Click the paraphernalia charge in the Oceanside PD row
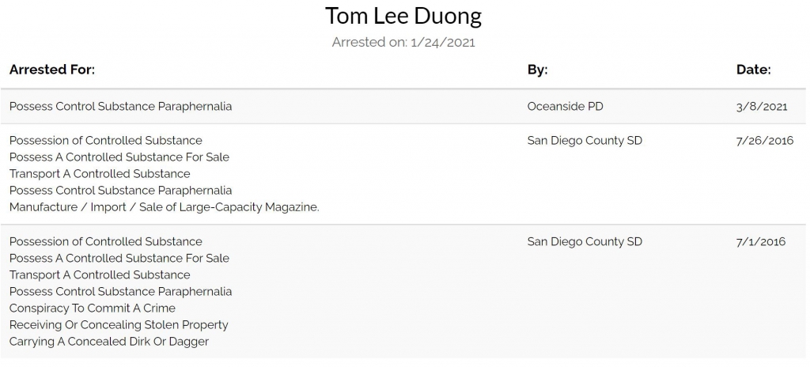This screenshot has height=367, width=810. coord(120,106)
